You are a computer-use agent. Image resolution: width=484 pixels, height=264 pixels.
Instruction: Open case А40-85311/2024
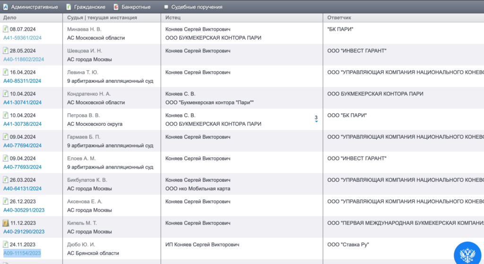coord(22,81)
